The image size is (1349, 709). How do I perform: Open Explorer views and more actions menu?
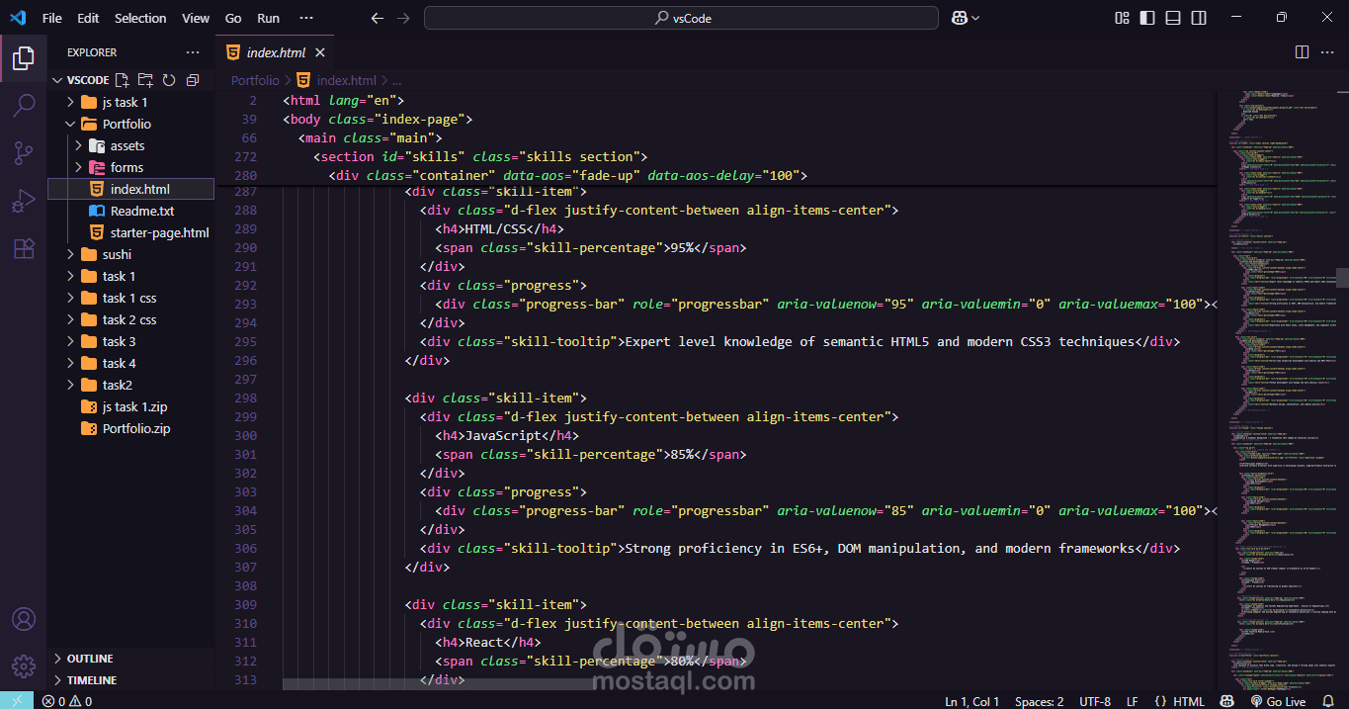193,52
